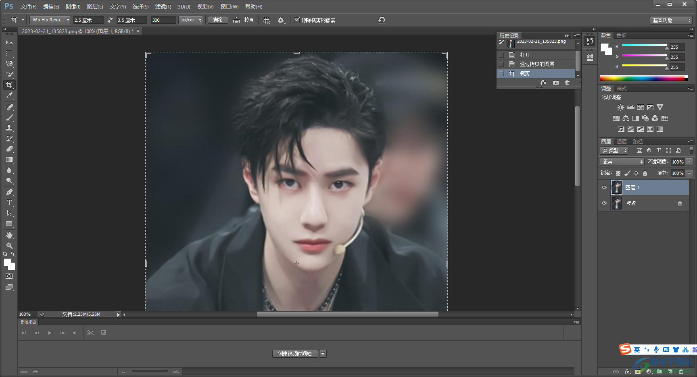Swap crop width and height values

[110, 20]
